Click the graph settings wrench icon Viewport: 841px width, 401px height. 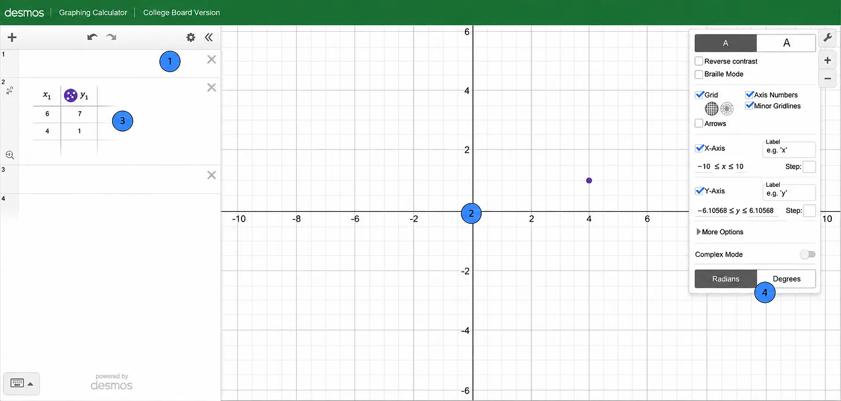[x=827, y=37]
